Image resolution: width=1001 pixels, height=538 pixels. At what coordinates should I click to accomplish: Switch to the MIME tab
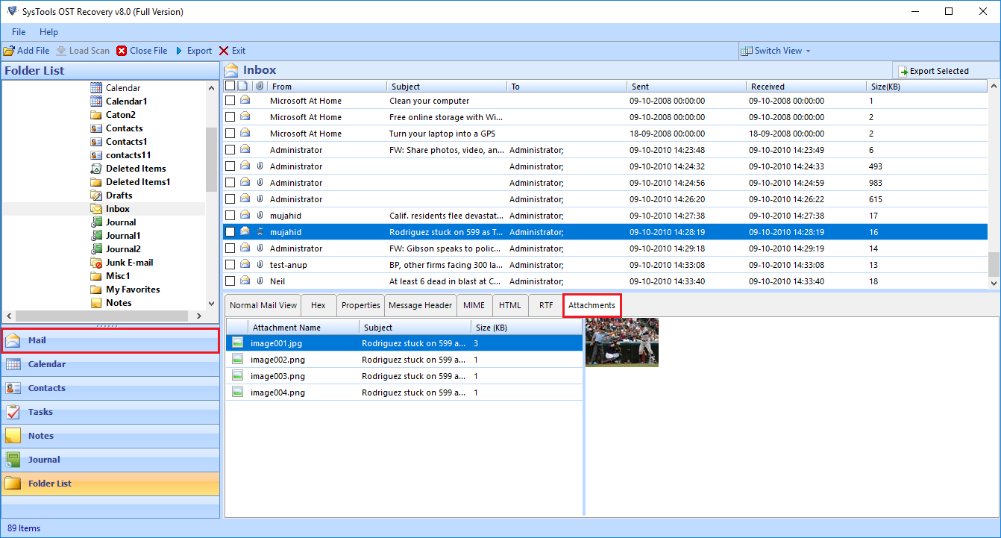[x=474, y=305]
